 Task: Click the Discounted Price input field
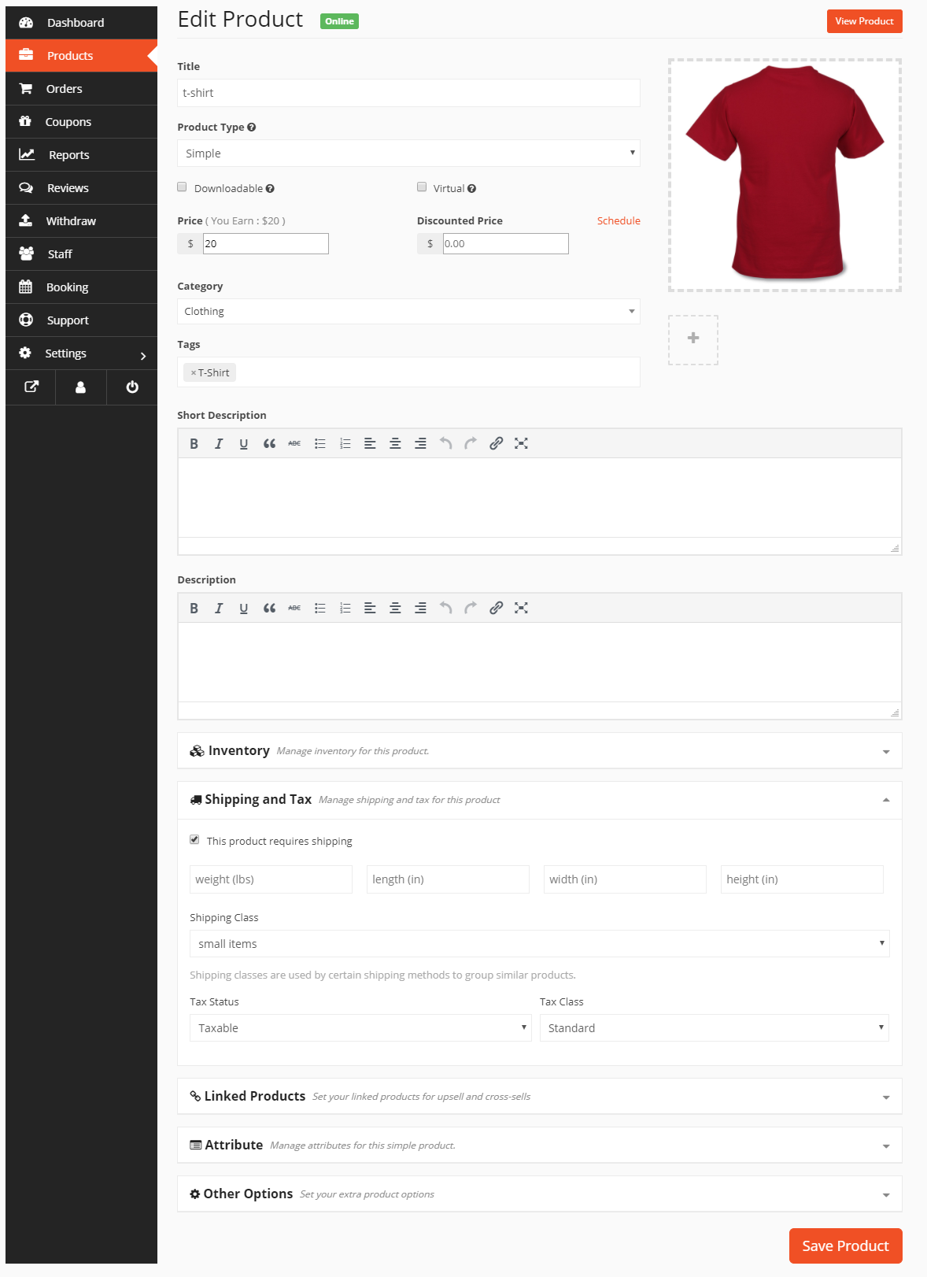pos(505,244)
